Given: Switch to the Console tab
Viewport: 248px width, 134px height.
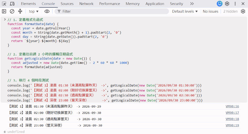Looking at the screenshot, I should pyautogui.click(x=48, y=4).
